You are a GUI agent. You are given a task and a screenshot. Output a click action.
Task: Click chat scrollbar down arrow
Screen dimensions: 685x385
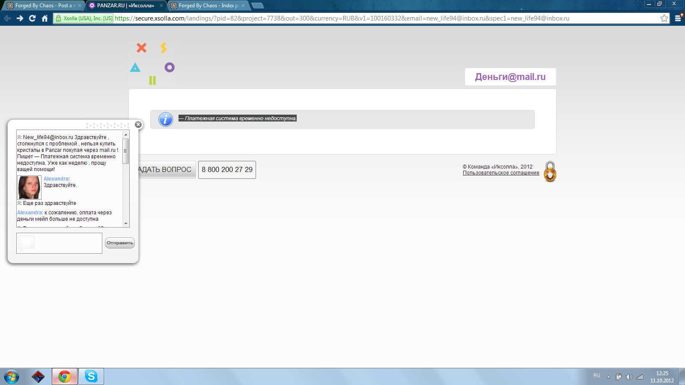click(x=126, y=224)
